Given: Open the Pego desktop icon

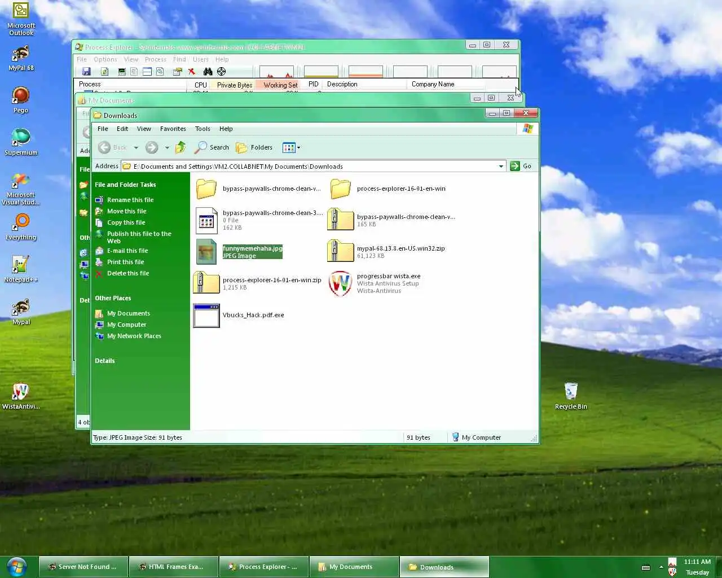Looking at the screenshot, I should pos(21,100).
